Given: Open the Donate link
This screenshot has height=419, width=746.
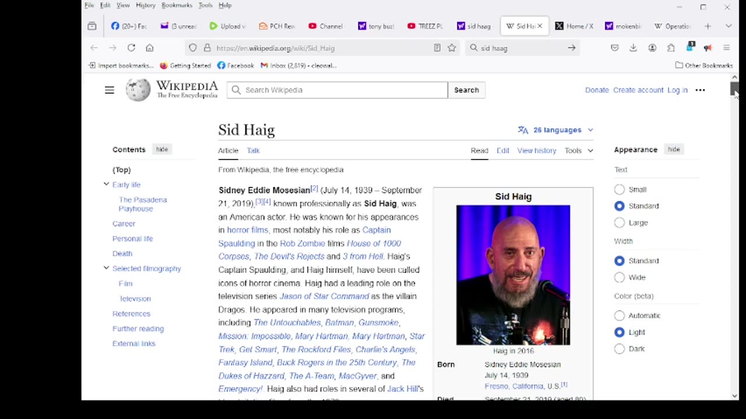Looking at the screenshot, I should point(597,90).
